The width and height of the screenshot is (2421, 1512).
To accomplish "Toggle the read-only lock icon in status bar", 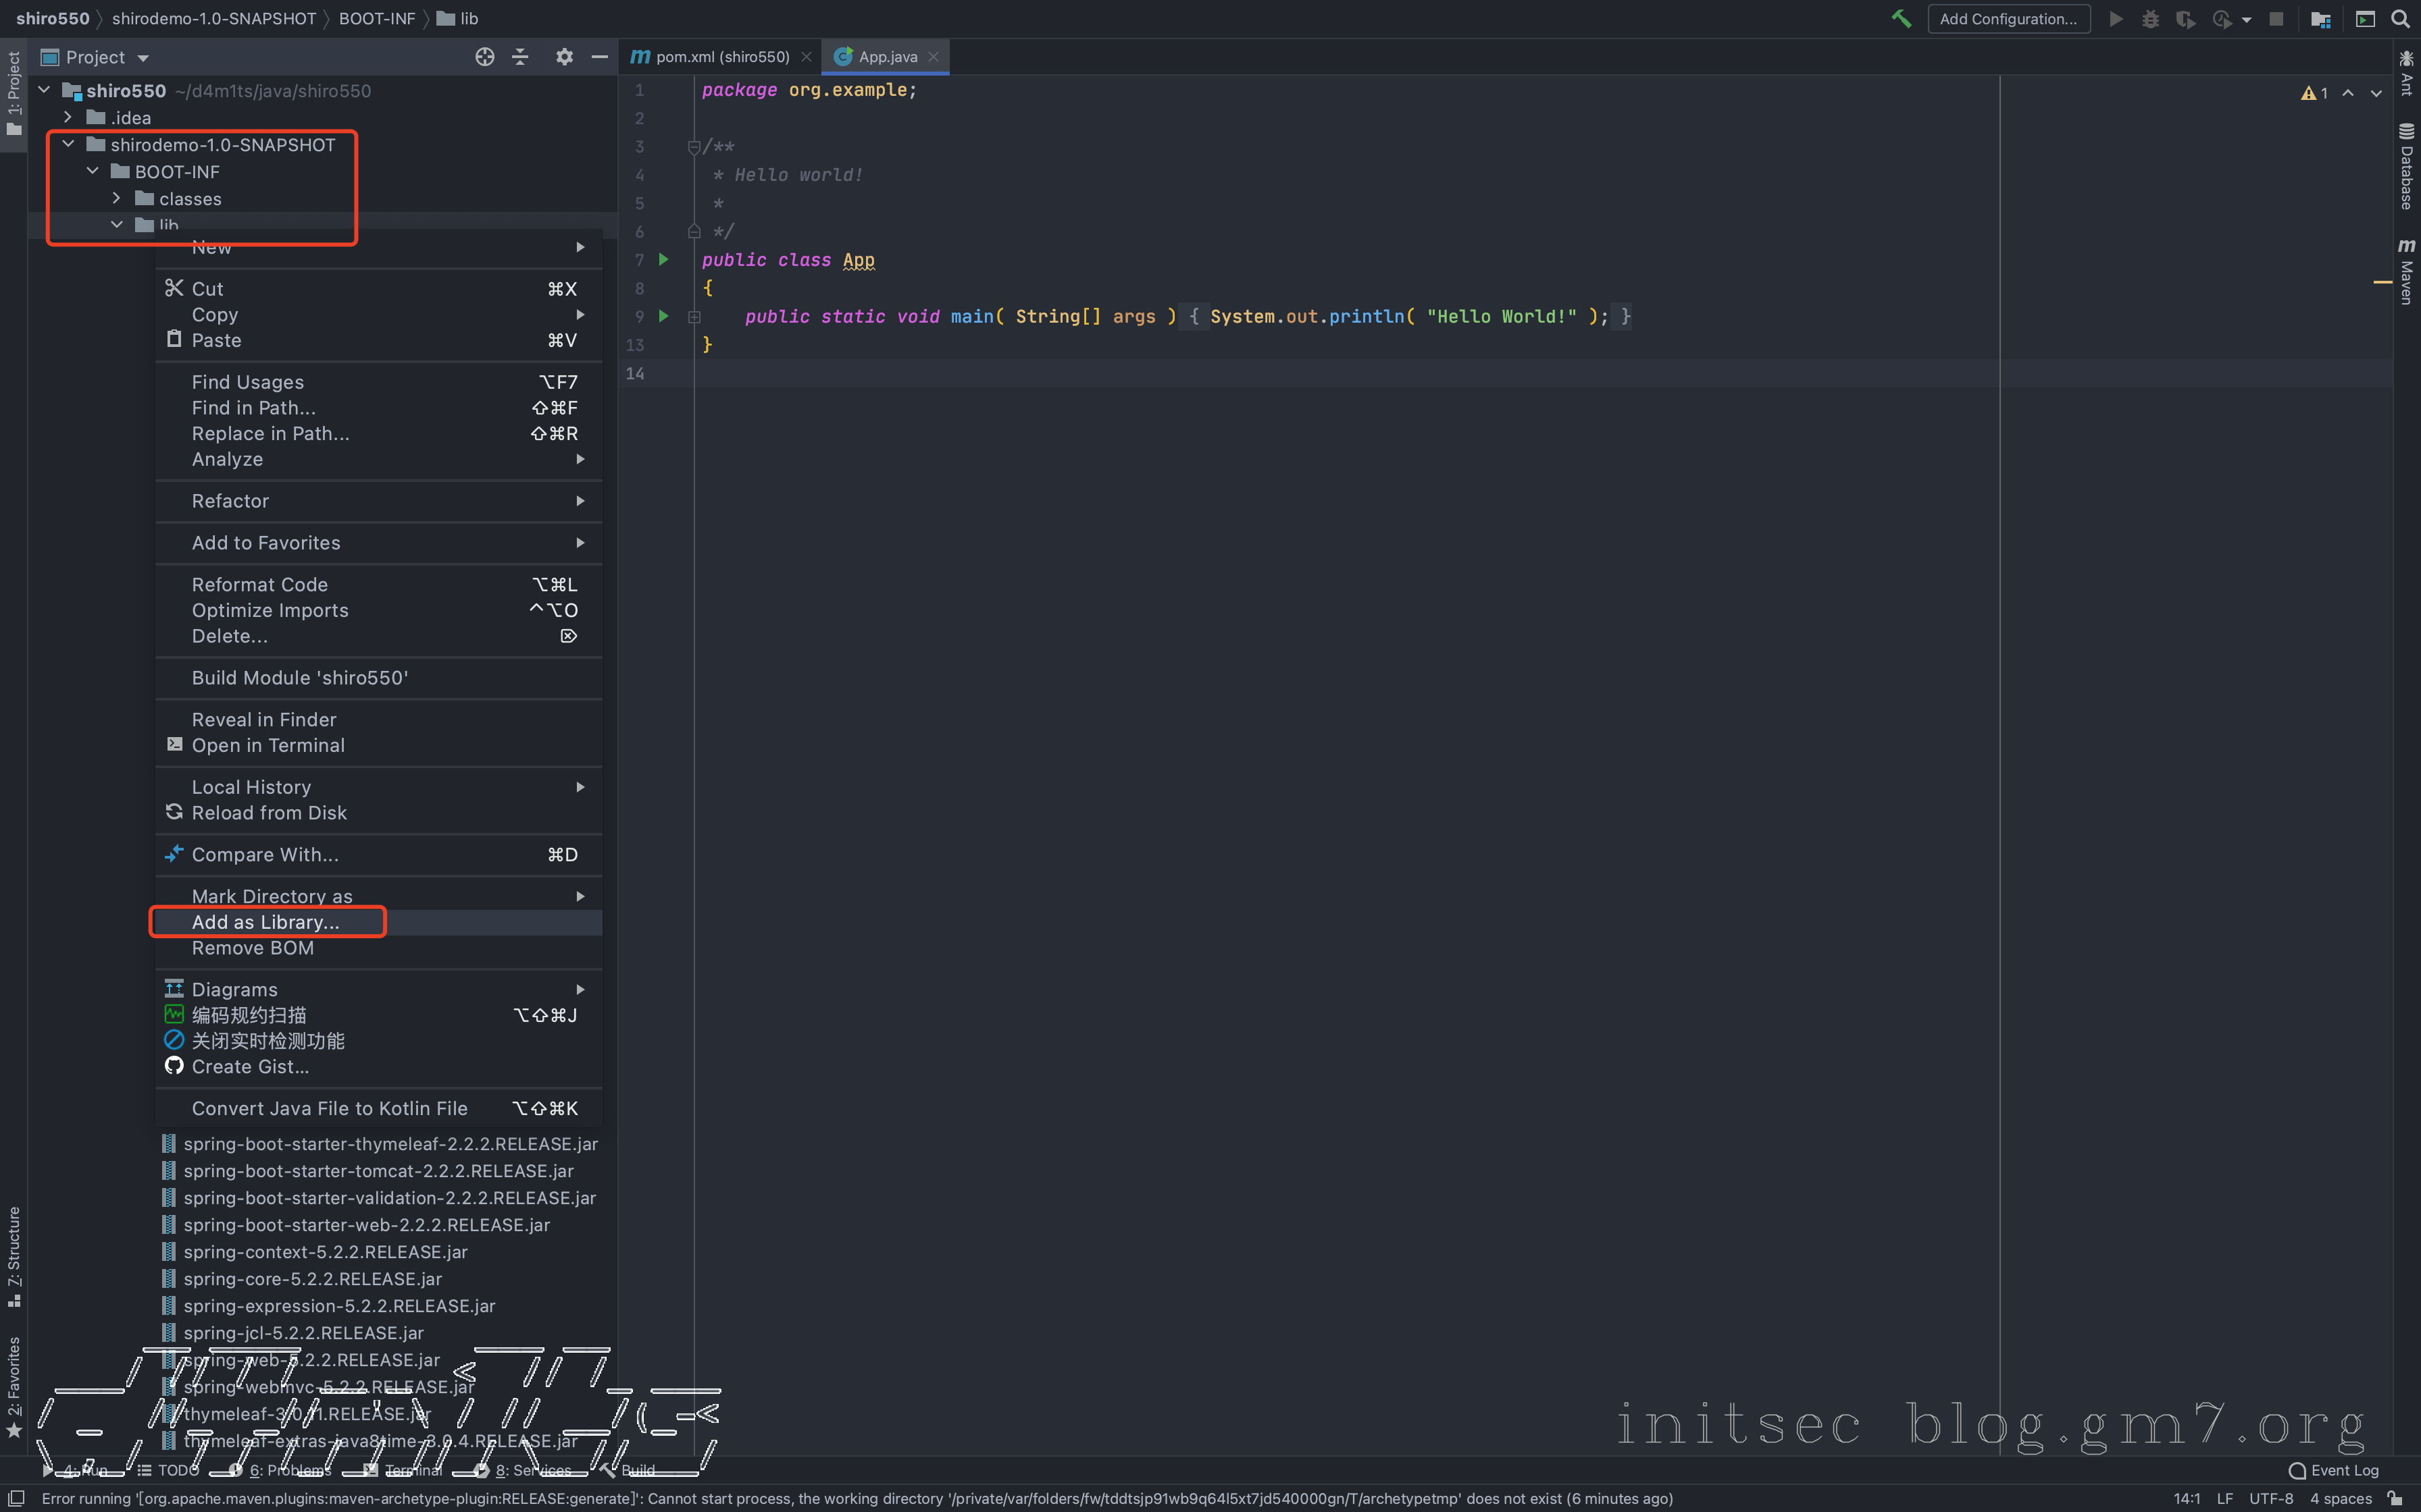I will (x=2396, y=1498).
